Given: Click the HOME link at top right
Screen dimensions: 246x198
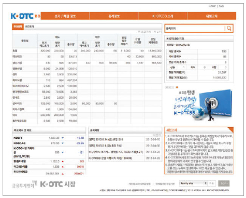Looking at the screenshot, I should [212, 6].
